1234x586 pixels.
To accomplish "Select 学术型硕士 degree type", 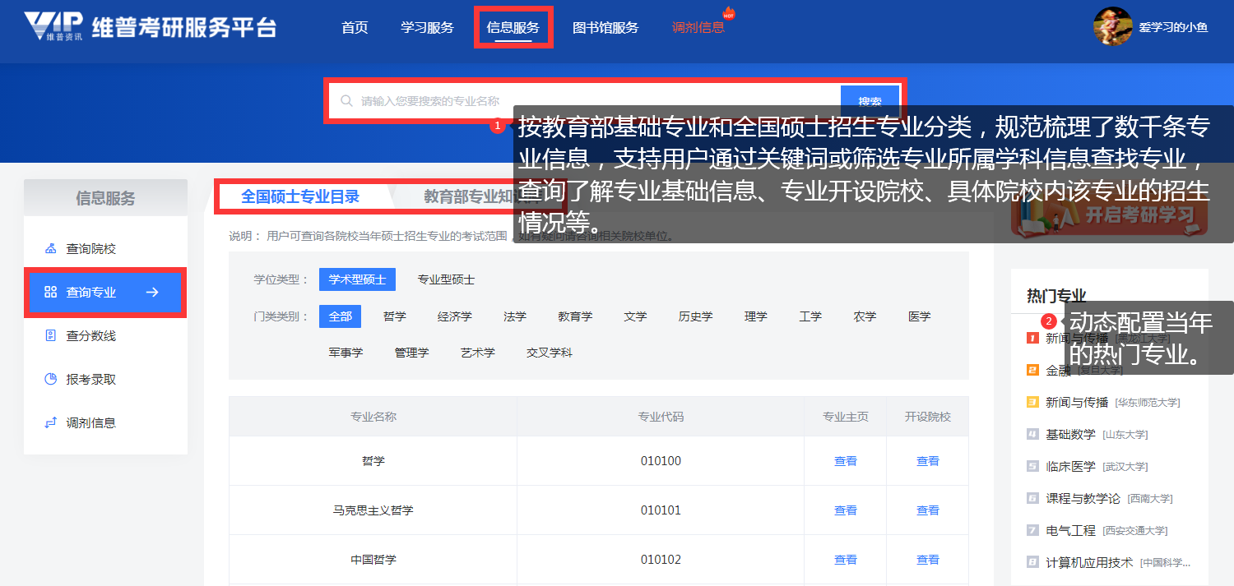I will tap(357, 279).
